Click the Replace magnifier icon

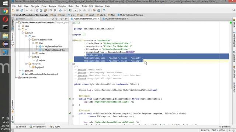[55, 10]
